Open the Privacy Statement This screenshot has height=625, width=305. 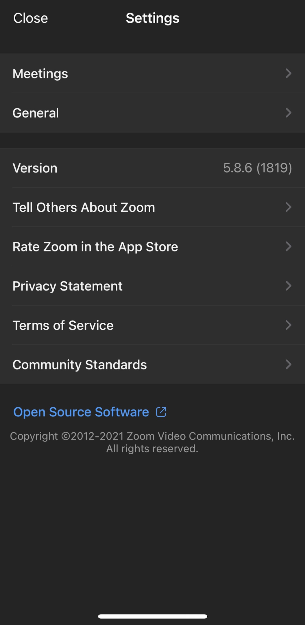click(x=68, y=286)
